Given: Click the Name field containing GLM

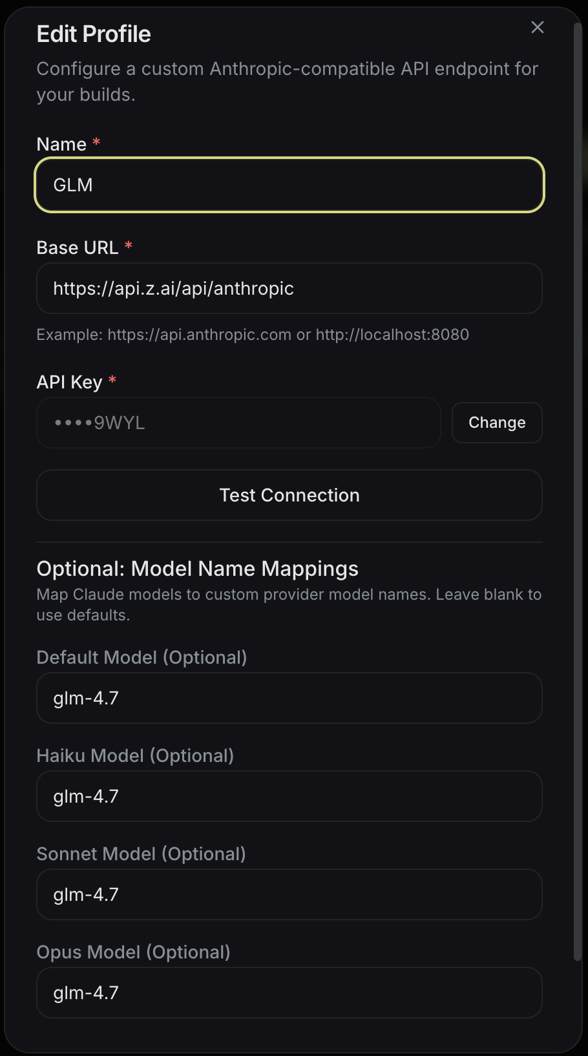Looking at the screenshot, I should (x=289, y=185).
